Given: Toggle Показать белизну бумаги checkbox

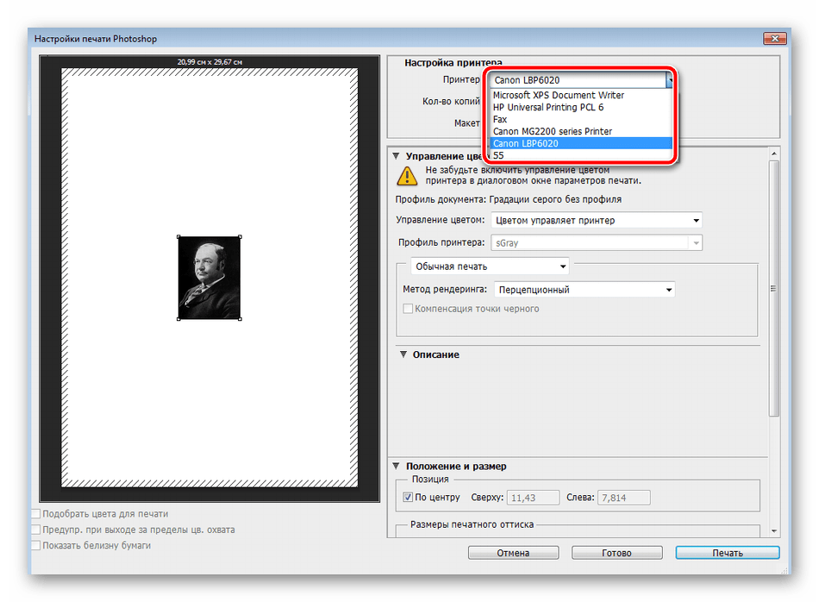Looking at the screenshot, I should (x=36, y=545).
